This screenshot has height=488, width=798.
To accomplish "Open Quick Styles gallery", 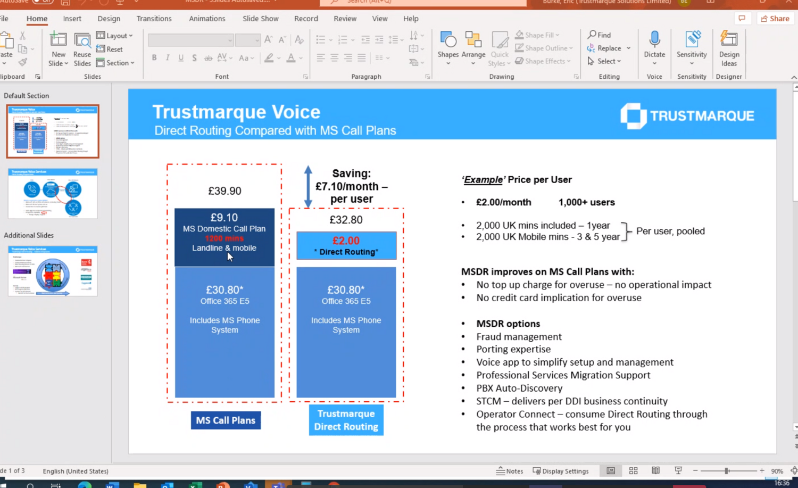I will click(x=499, y=49).
